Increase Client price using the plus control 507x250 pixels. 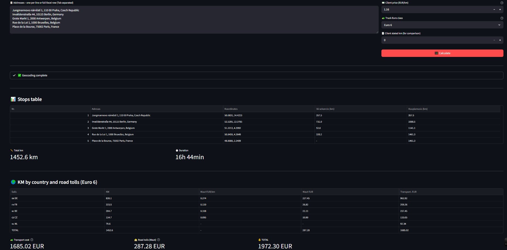pos(500,9)
